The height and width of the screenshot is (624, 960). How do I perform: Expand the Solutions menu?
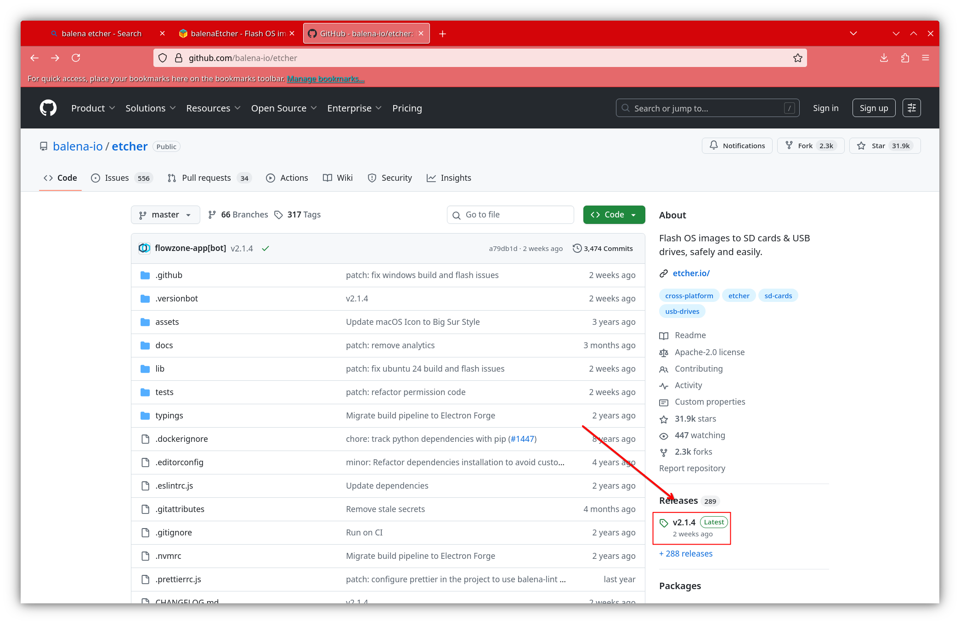tap(150, 108)
